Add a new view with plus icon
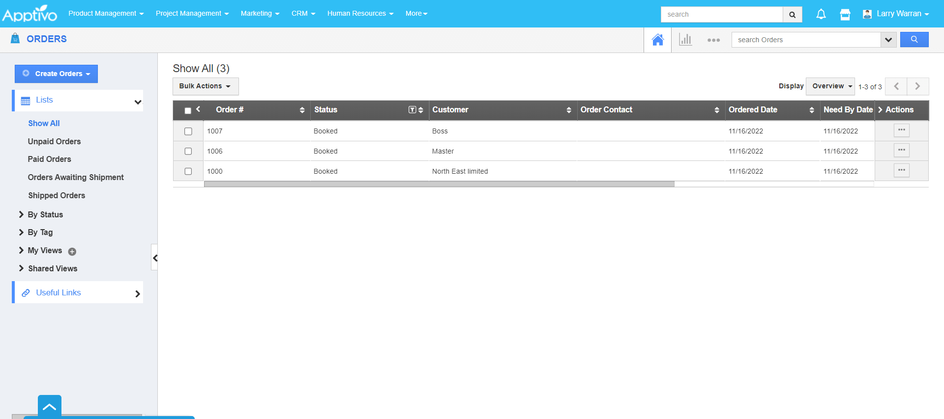This screenshot has width=944, height=419. (x=72, y=252)
